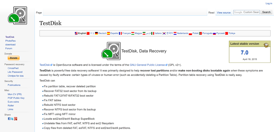This screenshot has width=274, height=132.
Task: Click the Turkish flag next to Türkçe
Action: pyautogui.click(x=227, y=33)
